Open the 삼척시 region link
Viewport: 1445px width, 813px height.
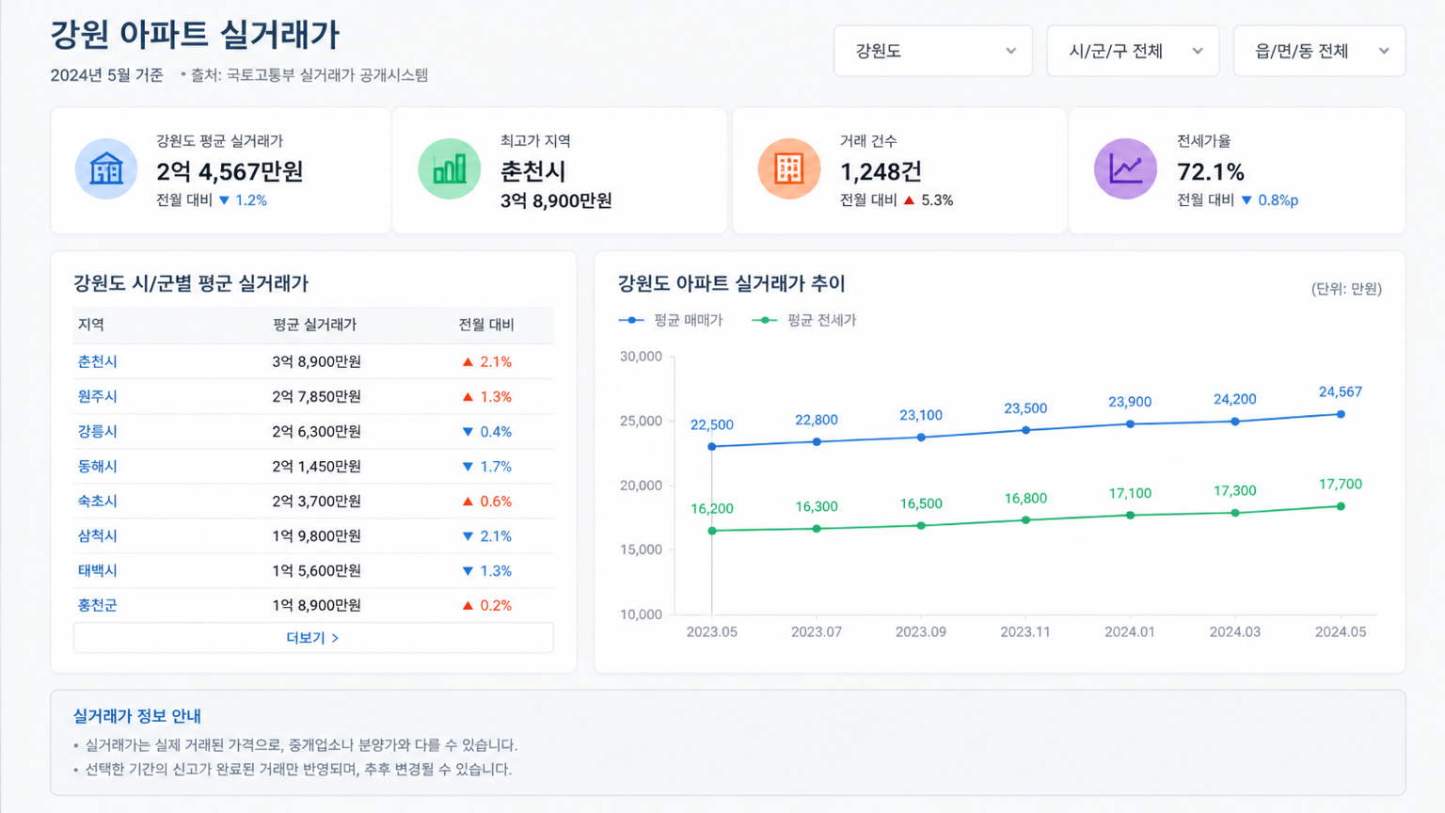(97, 535)
